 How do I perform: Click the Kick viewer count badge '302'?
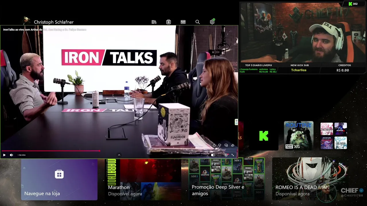click(x=353, y=4)
